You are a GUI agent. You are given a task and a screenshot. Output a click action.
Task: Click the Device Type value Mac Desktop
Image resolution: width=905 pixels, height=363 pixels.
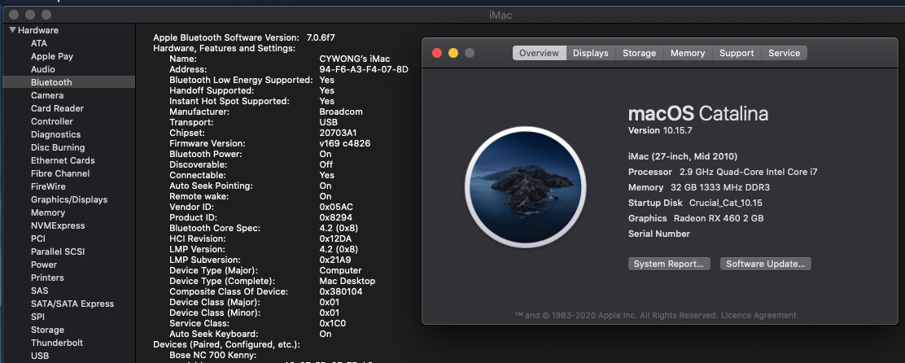click(347, 281)
